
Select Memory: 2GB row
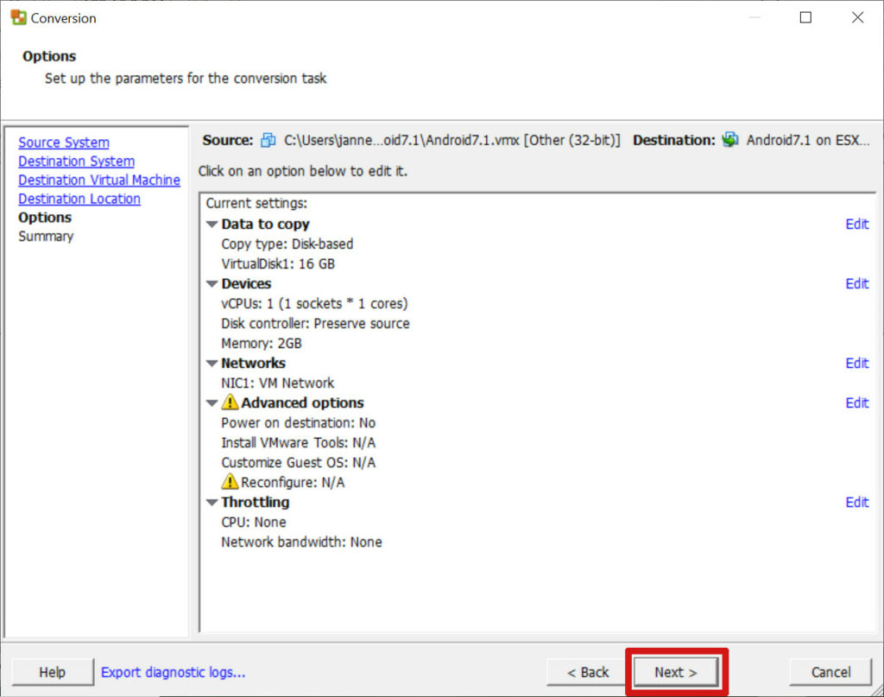pos(261,344)
